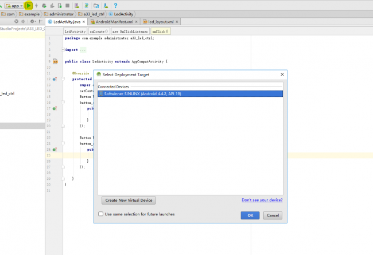Click implements gutter marker on line 17
This screenshot has width=373, height=255.
(55, 109)
